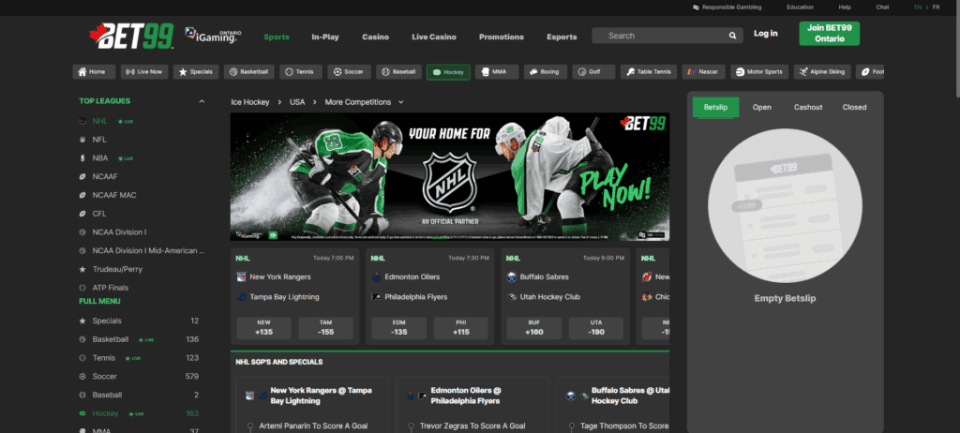960x433 pixels.
Task: Select Specials in sports bar
Action: (196, 71)
